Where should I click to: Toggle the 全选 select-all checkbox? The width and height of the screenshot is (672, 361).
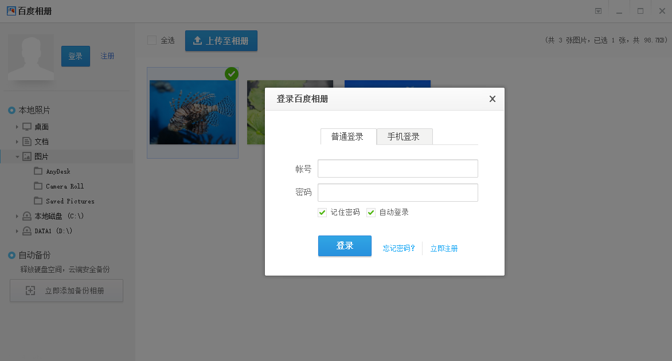pos(152,40)
